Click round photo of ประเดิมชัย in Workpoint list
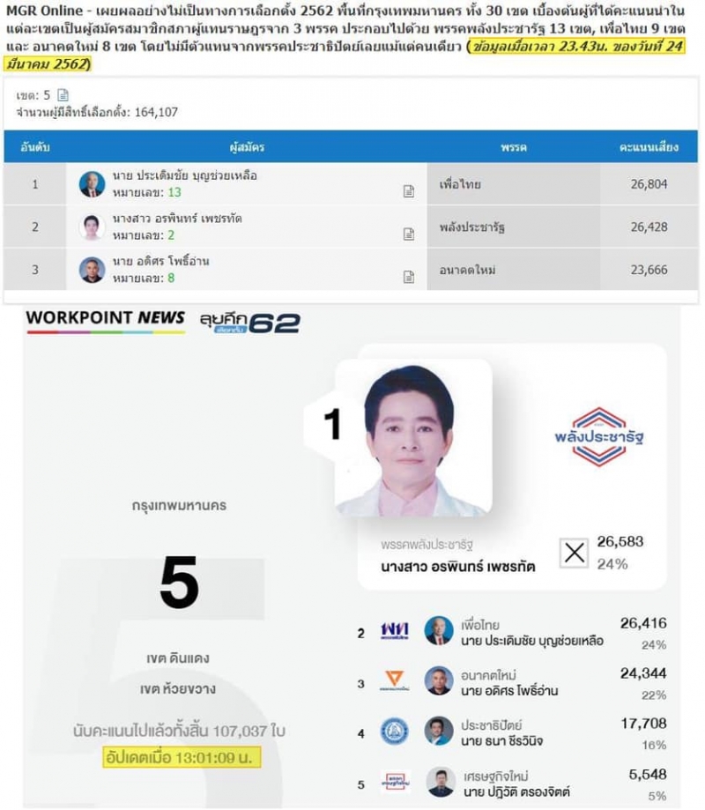This screenshot has height=810, width=705. click(439, 631)
